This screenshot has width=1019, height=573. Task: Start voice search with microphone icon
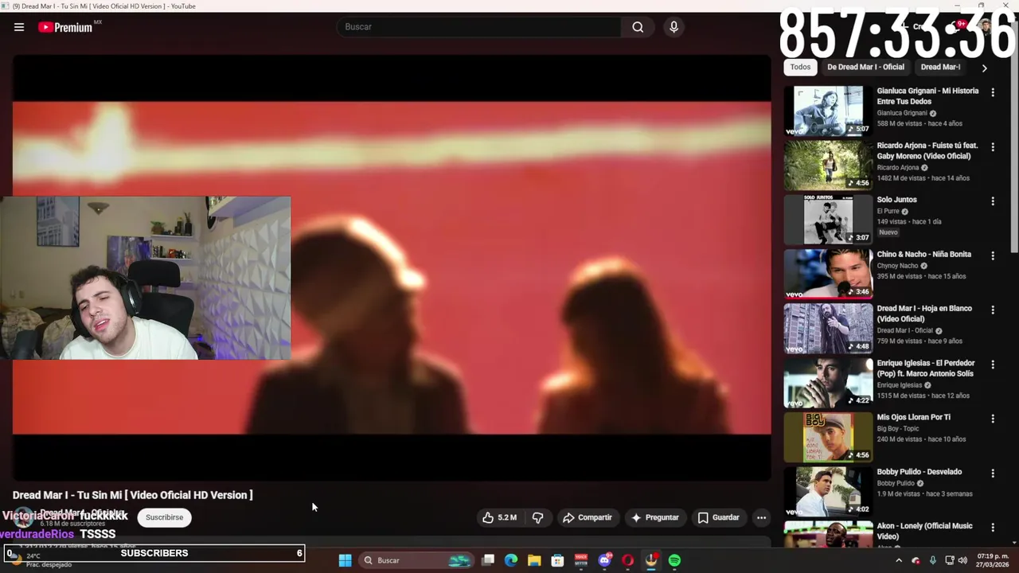click(x=673, y=27)
